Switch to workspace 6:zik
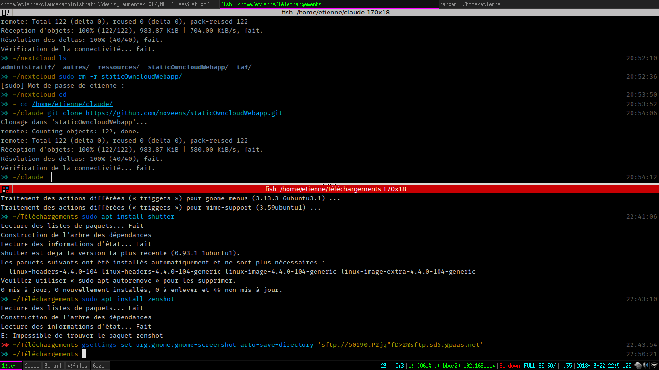The image size is (659, 370). [x=100, y=366]
